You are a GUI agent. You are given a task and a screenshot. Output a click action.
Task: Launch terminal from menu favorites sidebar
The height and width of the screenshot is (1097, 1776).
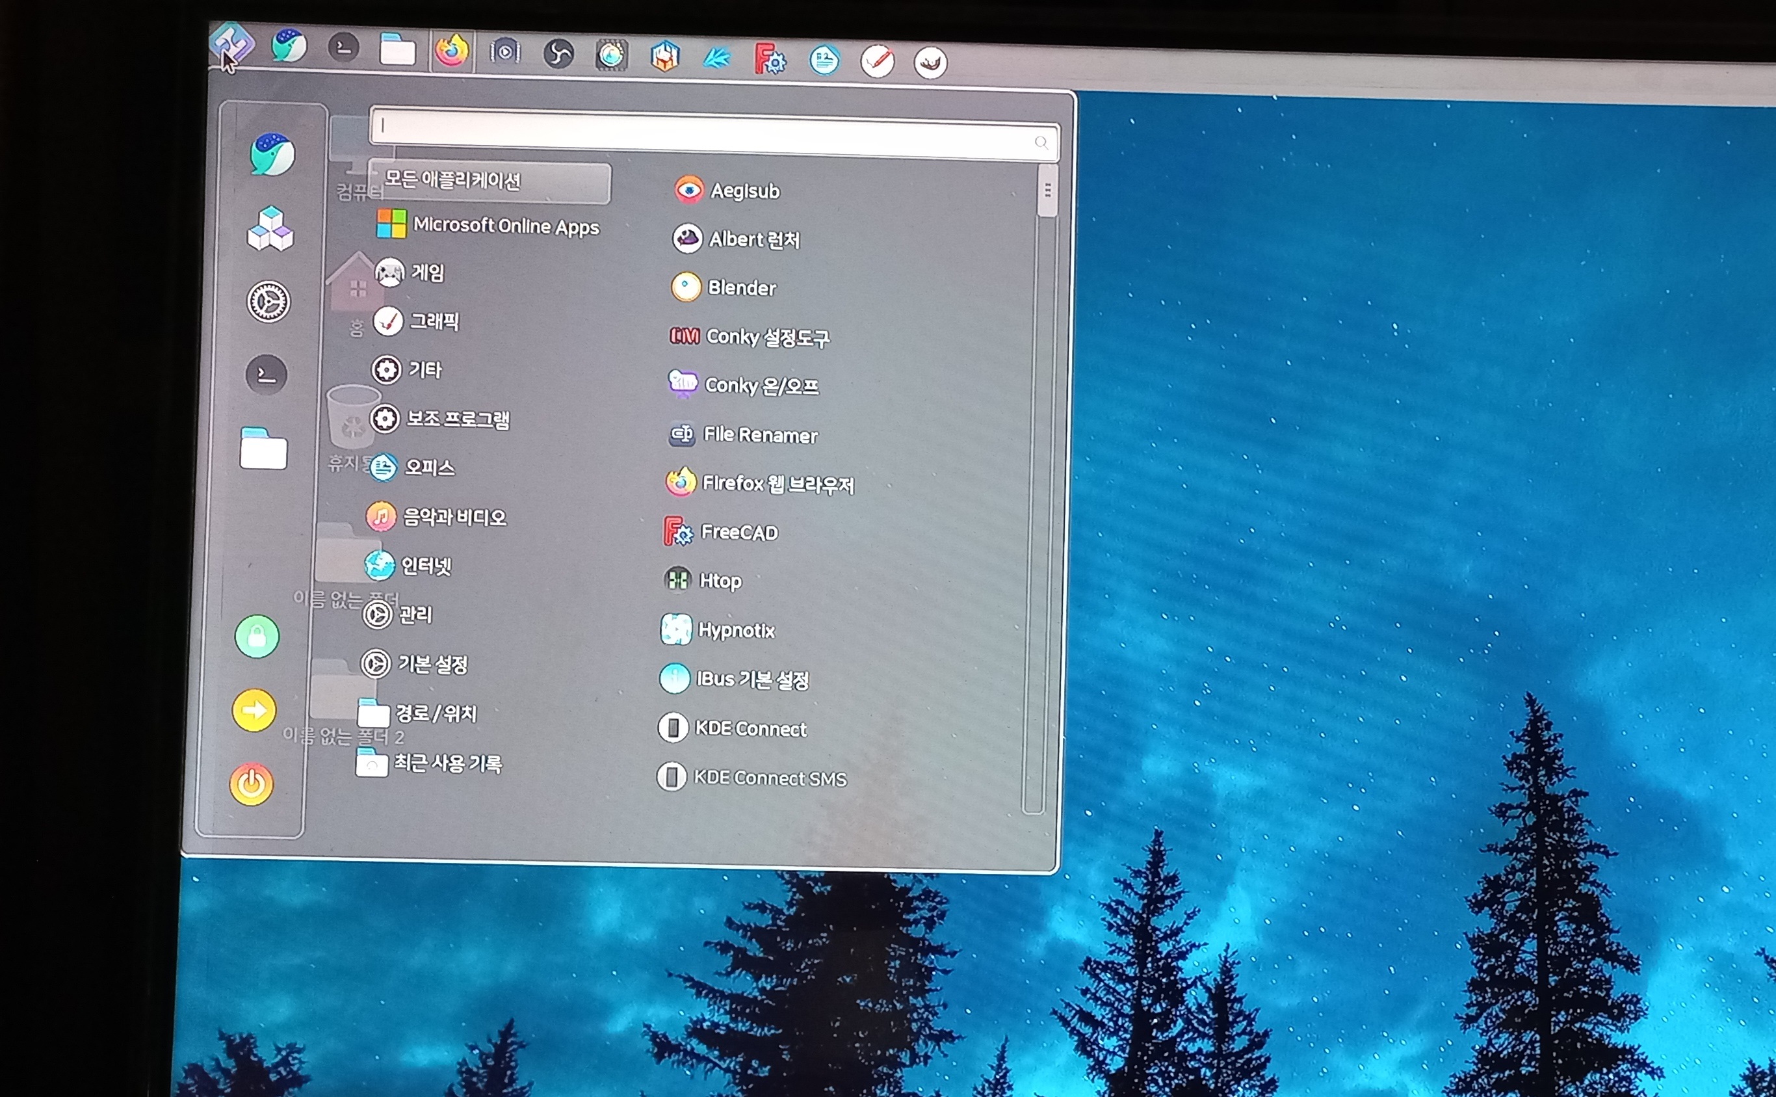point(266,375)
